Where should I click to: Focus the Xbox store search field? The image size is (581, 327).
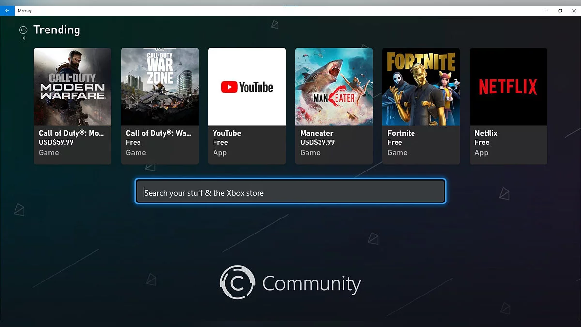tap(290, 191)
